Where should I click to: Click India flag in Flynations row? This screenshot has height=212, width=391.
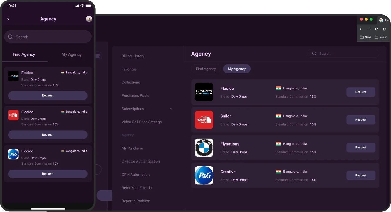click(x=278, y=144)
